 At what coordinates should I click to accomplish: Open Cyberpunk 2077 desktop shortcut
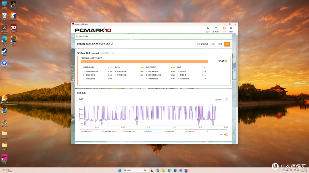(13, 41)
